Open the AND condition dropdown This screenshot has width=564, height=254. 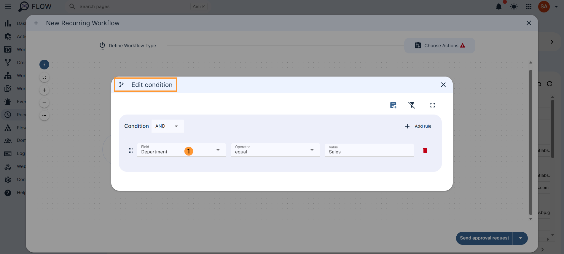(168, 126)
